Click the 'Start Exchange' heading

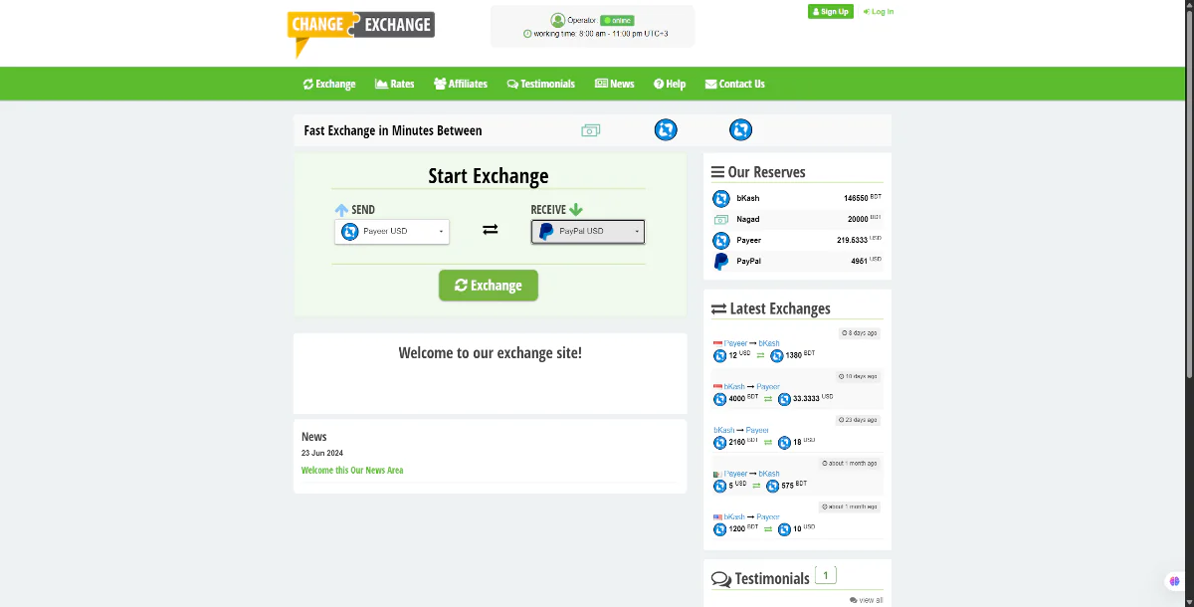(x=489, y=176)
